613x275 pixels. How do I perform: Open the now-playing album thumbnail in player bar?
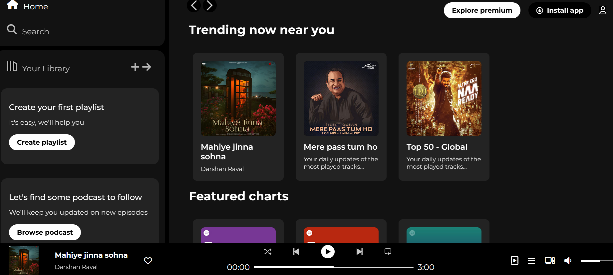pyautogui.click(x=24, y=260)
